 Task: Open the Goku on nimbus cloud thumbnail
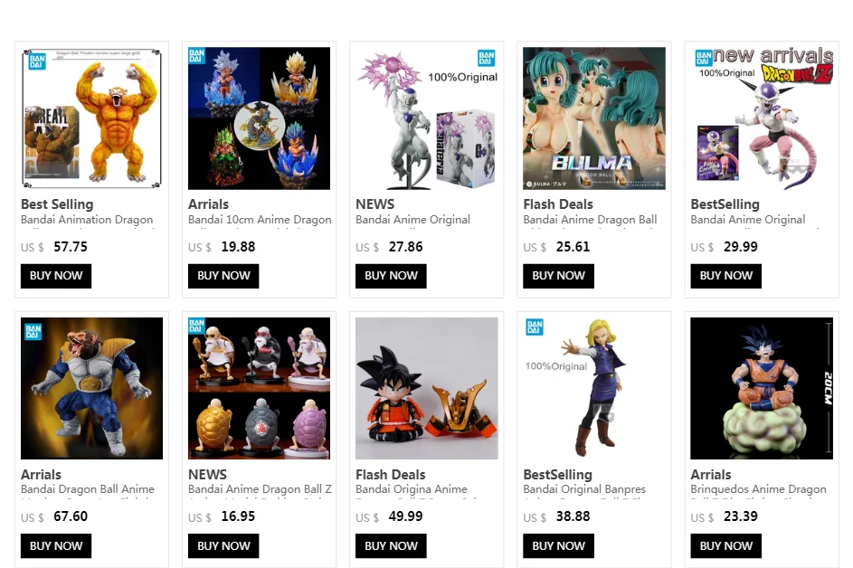point(762,388)
